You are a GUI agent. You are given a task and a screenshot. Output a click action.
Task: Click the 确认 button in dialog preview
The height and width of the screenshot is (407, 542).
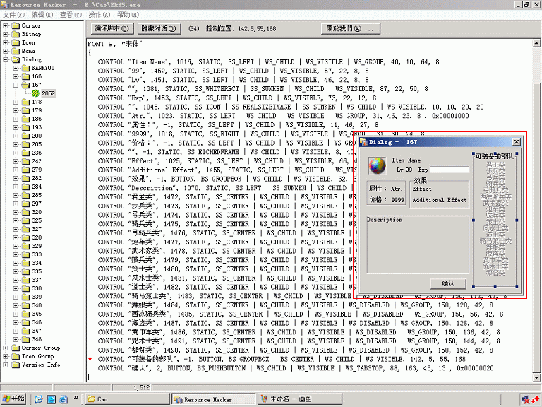click(448, 283)
